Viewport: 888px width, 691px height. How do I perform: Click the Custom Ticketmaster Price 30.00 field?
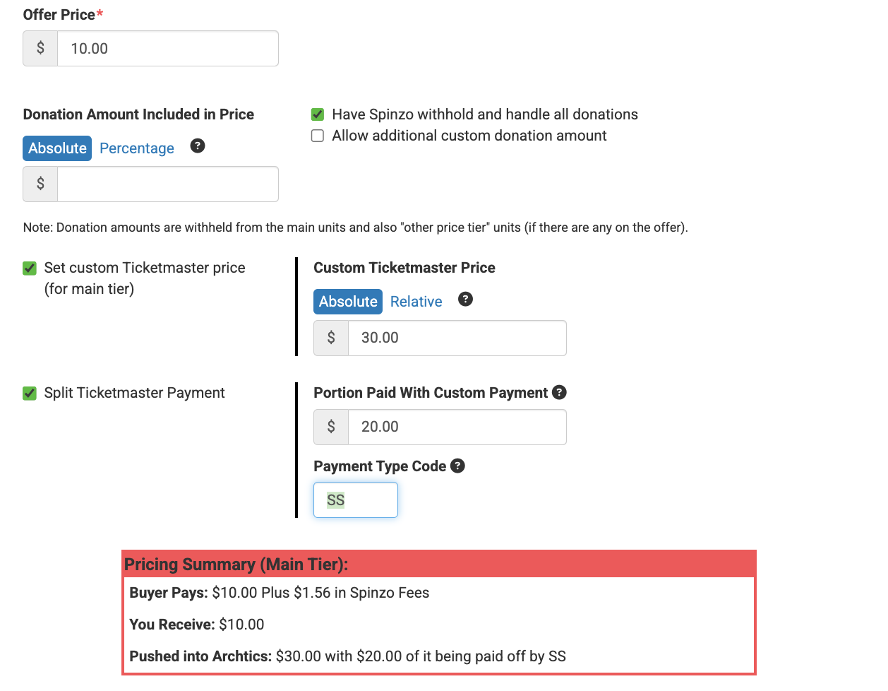click(457, 338)
